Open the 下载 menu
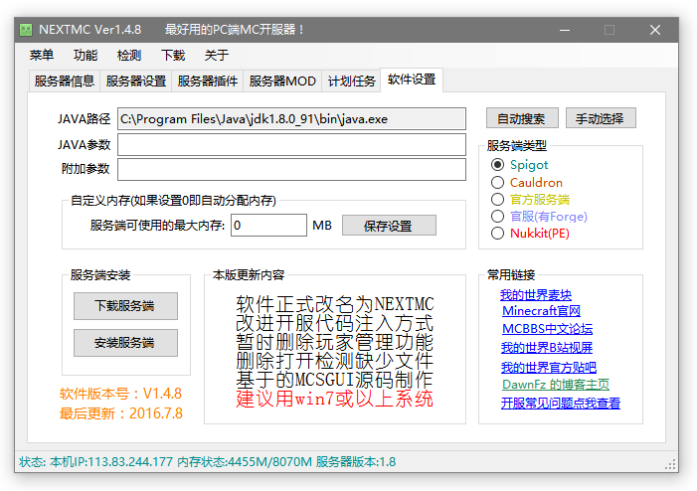This screenshot has height=491, width=697. point(173,55)
